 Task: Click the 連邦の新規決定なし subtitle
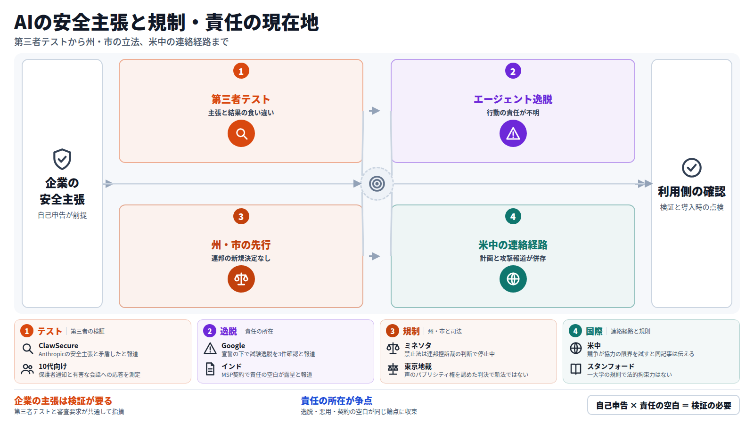241,258
